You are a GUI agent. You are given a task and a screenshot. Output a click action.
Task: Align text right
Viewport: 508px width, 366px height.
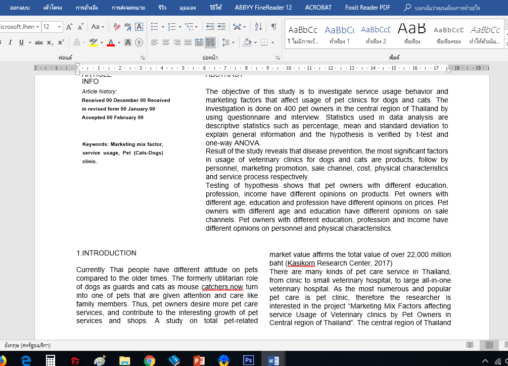(176, 42)
